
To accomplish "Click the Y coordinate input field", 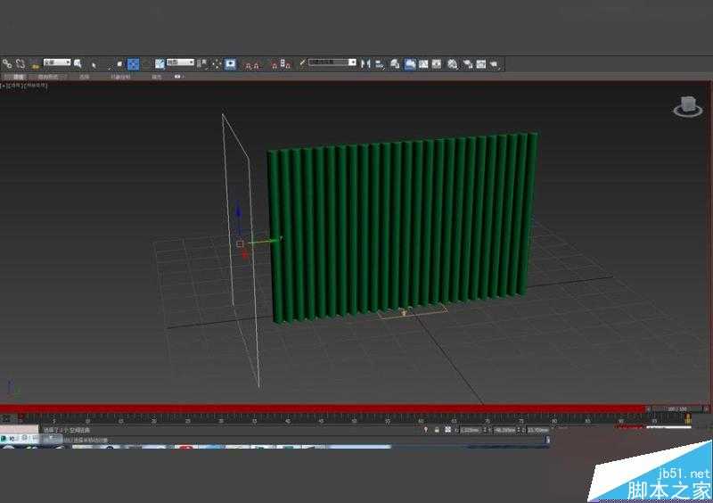I will point(505,430).
